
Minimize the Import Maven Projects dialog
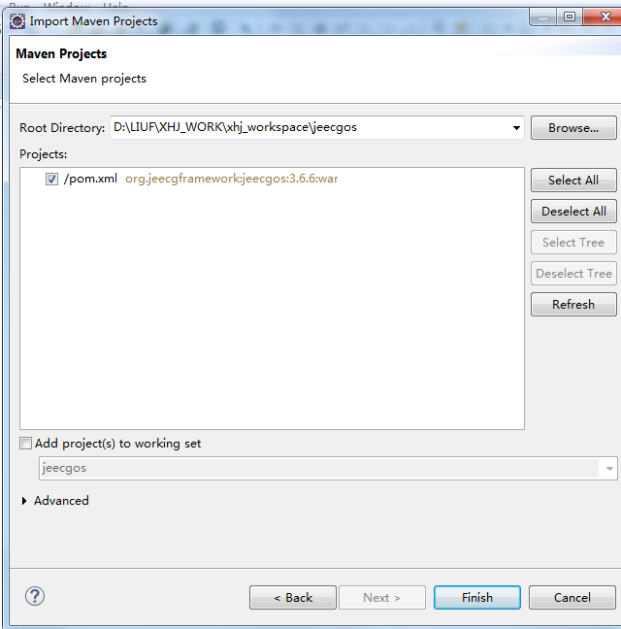click(x=543, y=17)
